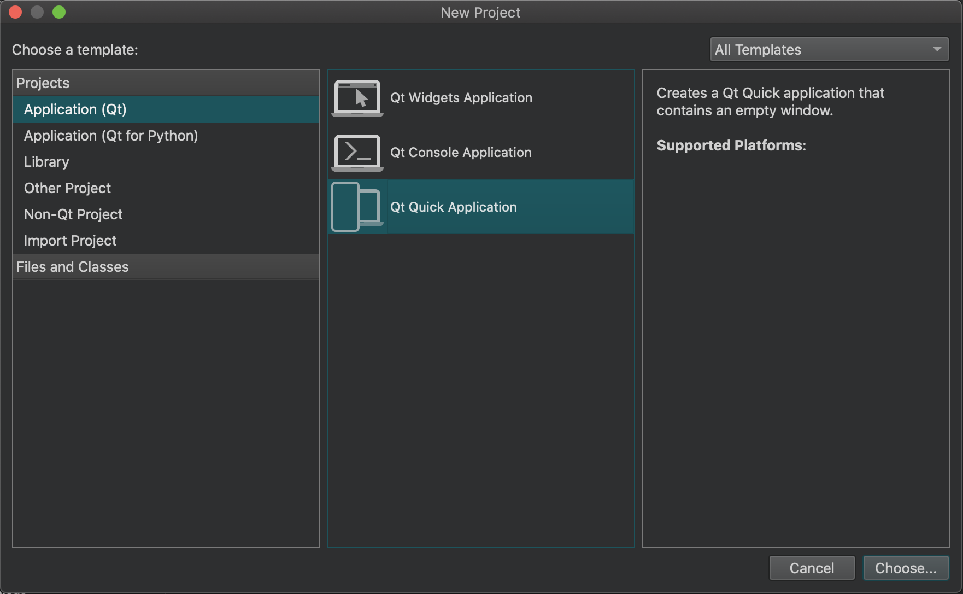The width and height of the screenshot is (963, 594).
Task: Click the Qt Quick application description text
Action: pyautogui.click(x=770, y=102)
